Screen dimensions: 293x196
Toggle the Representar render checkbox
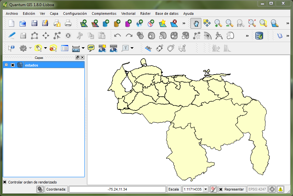(221, 189)
